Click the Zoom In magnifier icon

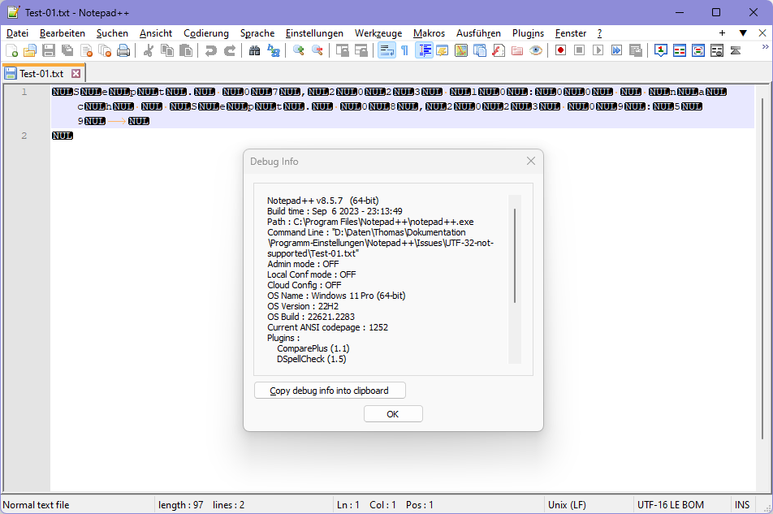pyautogui.click(x=298, y=50)
